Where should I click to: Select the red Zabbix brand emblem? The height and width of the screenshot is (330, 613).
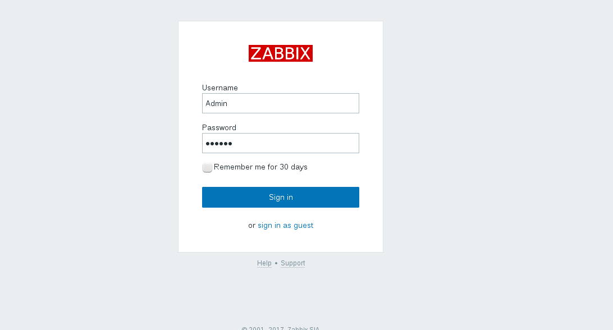coord(281,53)
